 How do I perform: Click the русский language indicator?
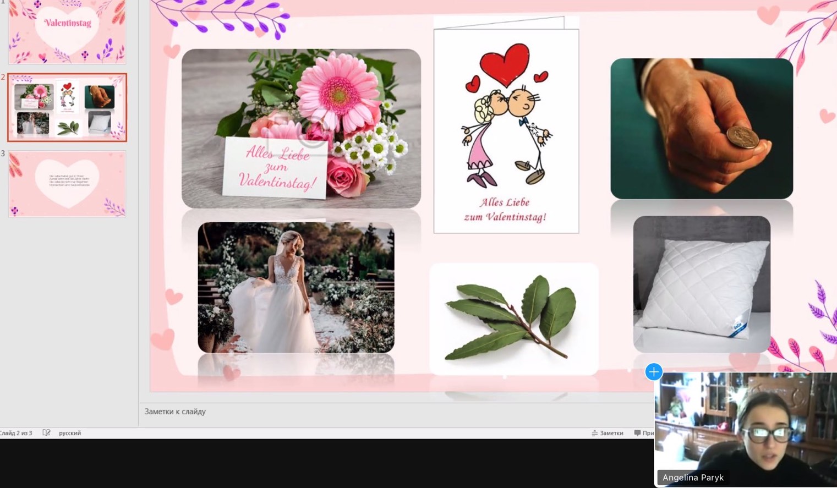pos(70,433)
